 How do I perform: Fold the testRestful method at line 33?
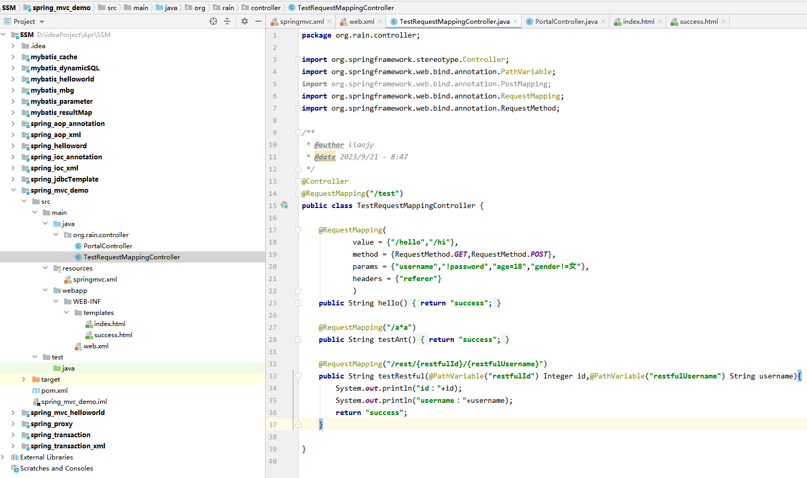tap(298, 376)
